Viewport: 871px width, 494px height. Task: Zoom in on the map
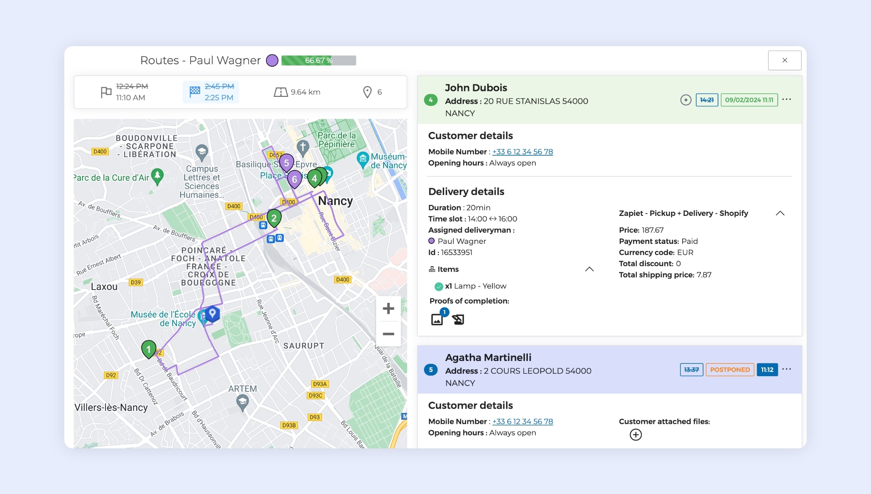pyautogui.click(x=388, y=309)
